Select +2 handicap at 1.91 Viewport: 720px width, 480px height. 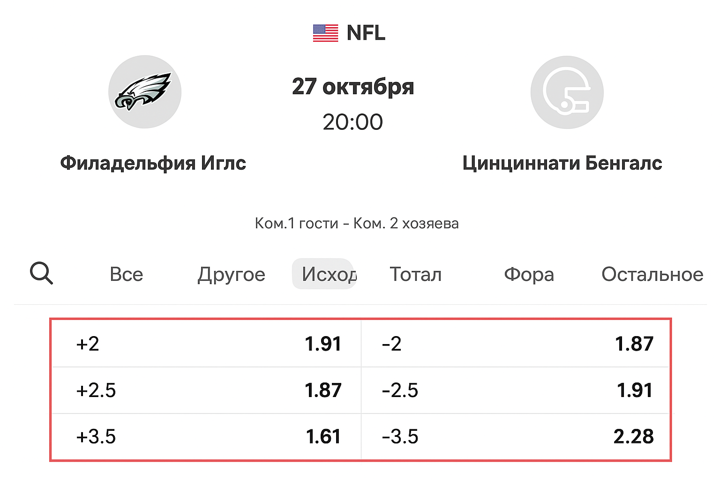[206, 344]
